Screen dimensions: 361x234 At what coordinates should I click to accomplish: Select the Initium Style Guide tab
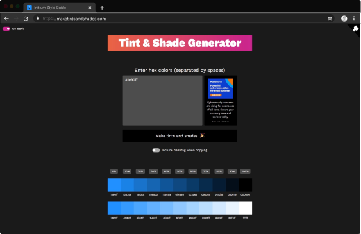(59, 8)
